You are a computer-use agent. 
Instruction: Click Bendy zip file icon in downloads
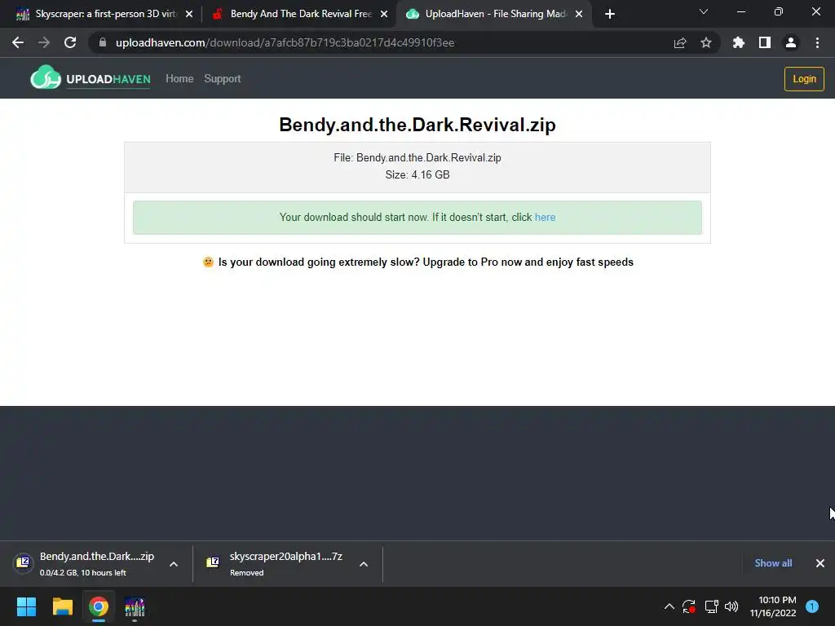pos(23,562)
